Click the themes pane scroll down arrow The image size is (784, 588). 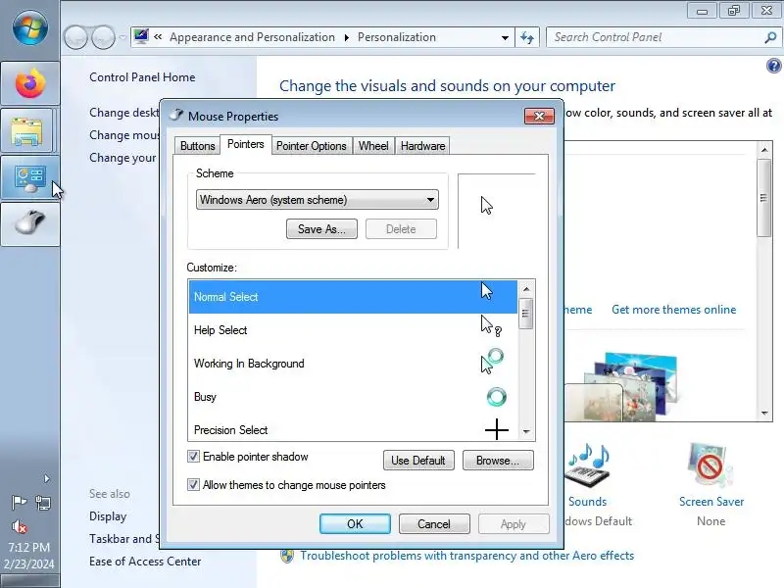pyautogui.click(x=764, y=413)
